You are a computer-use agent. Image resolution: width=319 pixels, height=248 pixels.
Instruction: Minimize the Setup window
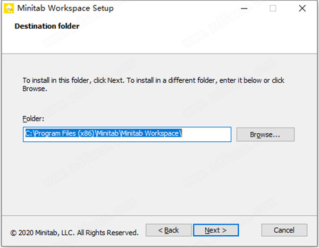tap(244, 8)
